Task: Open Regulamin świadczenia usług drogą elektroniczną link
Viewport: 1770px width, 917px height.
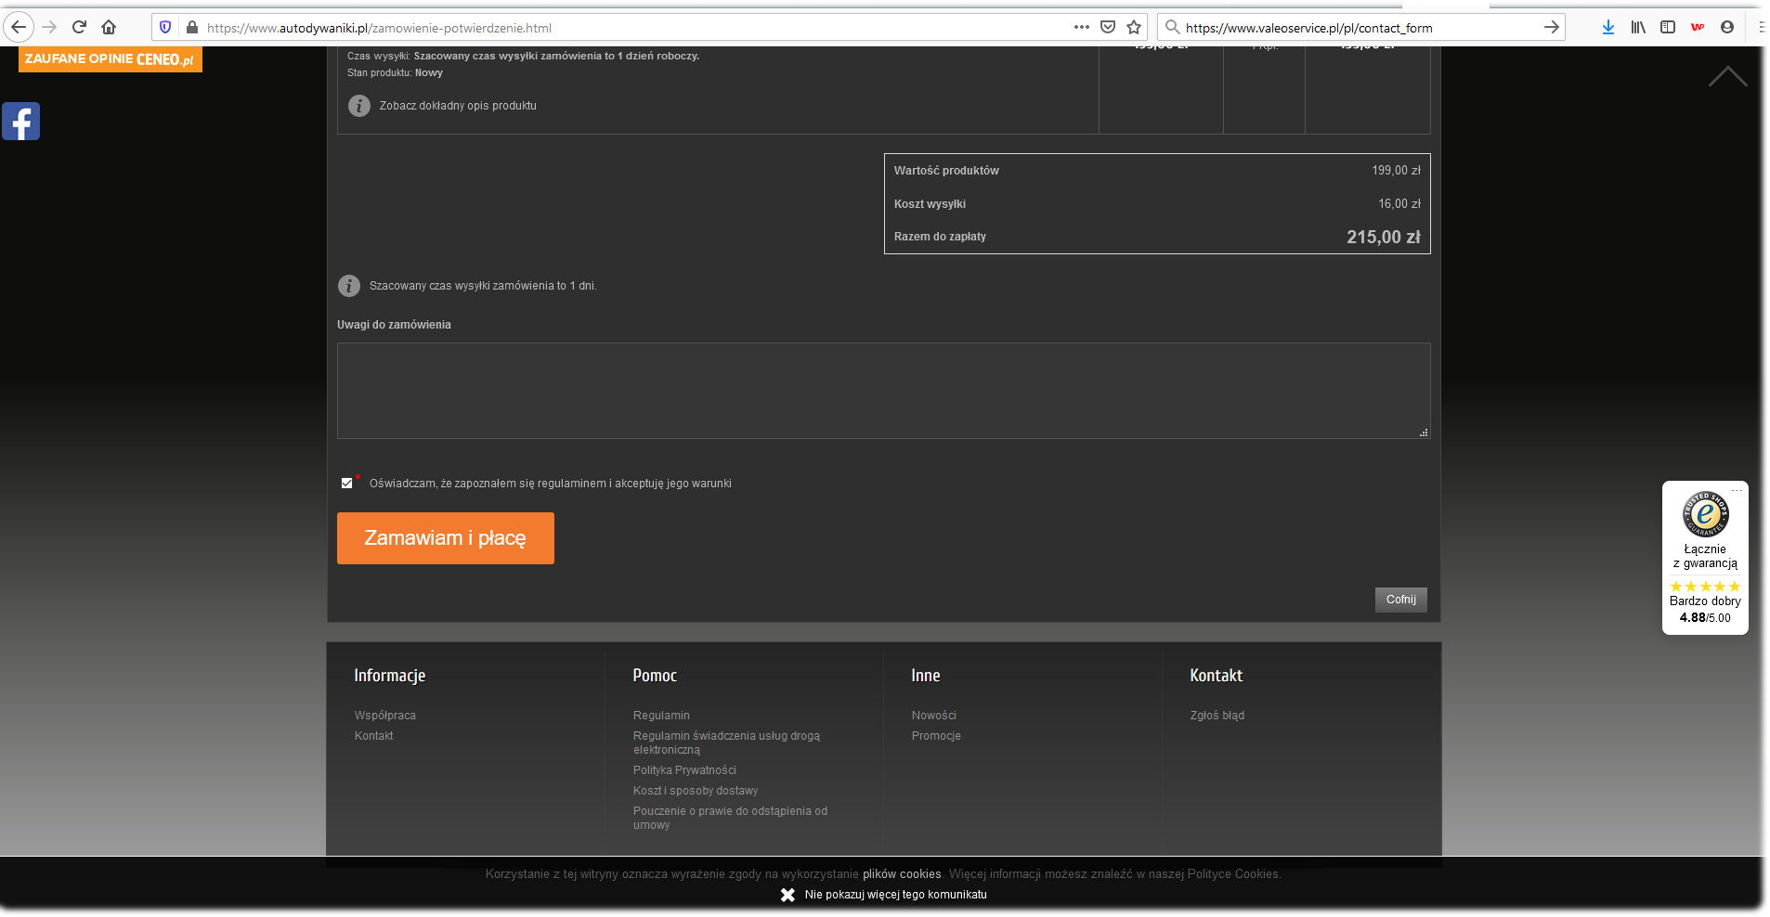Action: point(726,743)
